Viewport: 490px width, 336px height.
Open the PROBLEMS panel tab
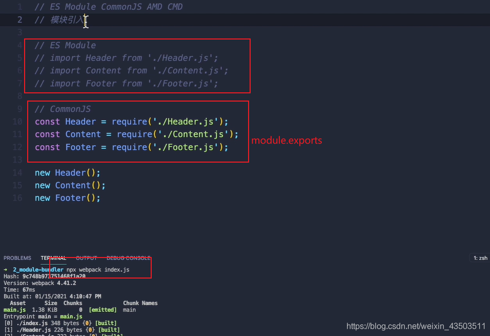[x=17, y=258]
